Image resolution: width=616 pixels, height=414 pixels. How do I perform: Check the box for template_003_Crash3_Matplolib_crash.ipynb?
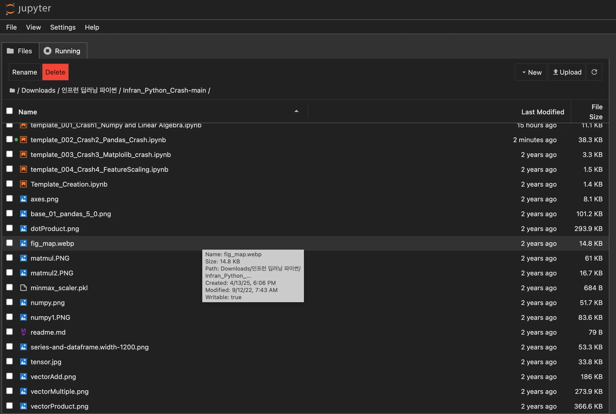pos(9,154)
